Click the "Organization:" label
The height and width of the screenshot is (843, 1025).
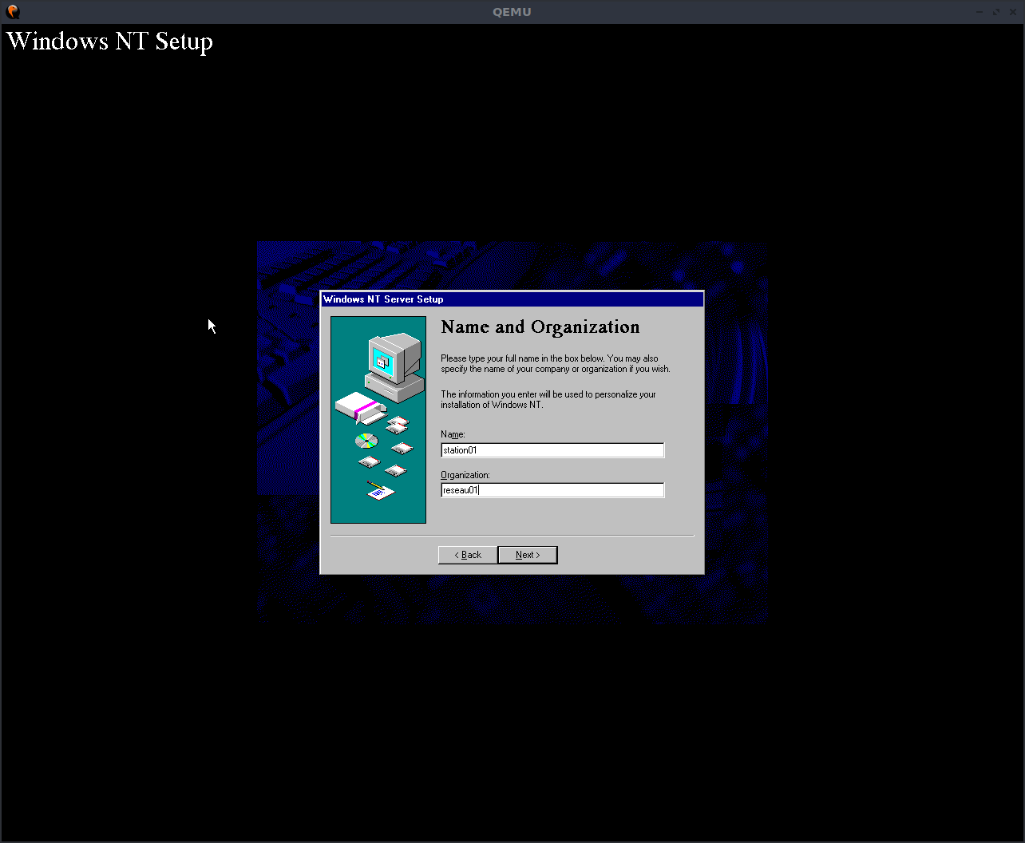coord(465,475)
